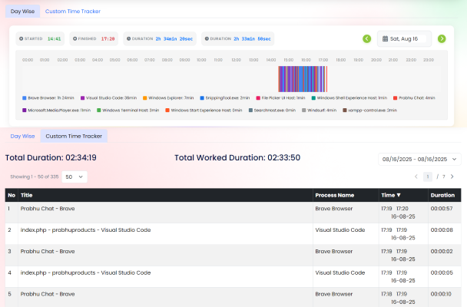The width and height of the screenshot is (467, 307).
Task: Click the DURATION 2h 33min 50sec value
Action: [252, 38]
